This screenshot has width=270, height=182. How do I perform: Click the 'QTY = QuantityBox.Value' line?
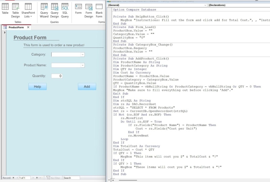tap(134, 83)
